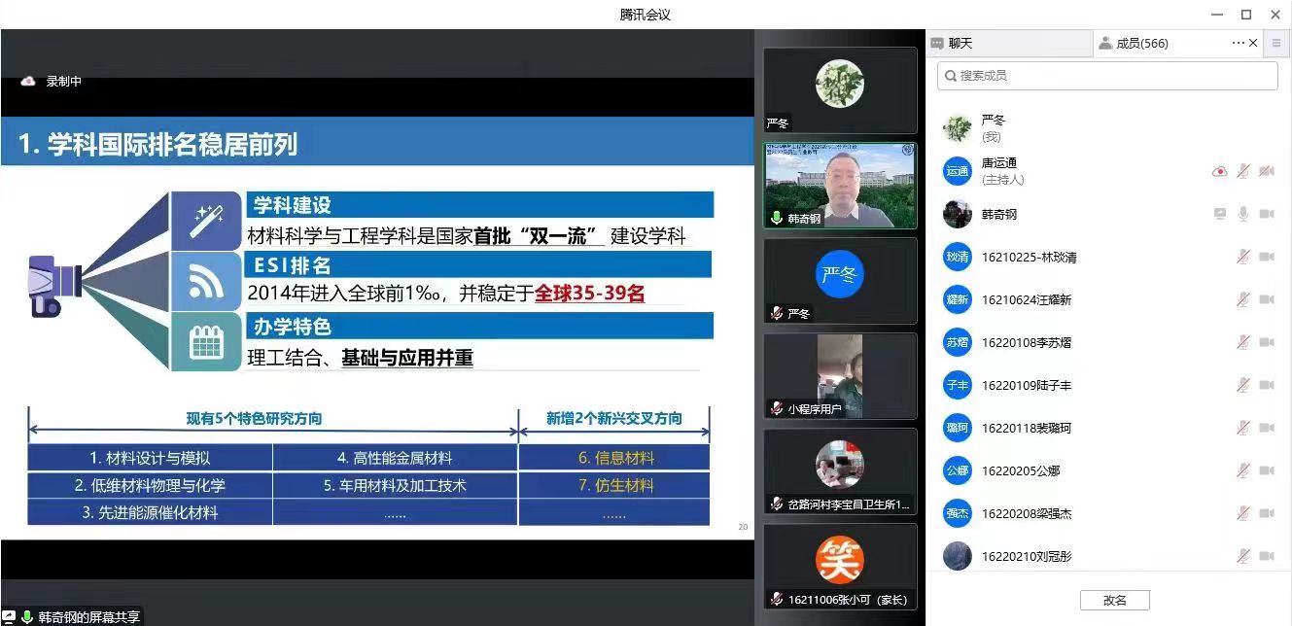Select 16211006张小可 (家长) video tile
The height and width of the screenshot is (626, 1292).
[840, 567]
